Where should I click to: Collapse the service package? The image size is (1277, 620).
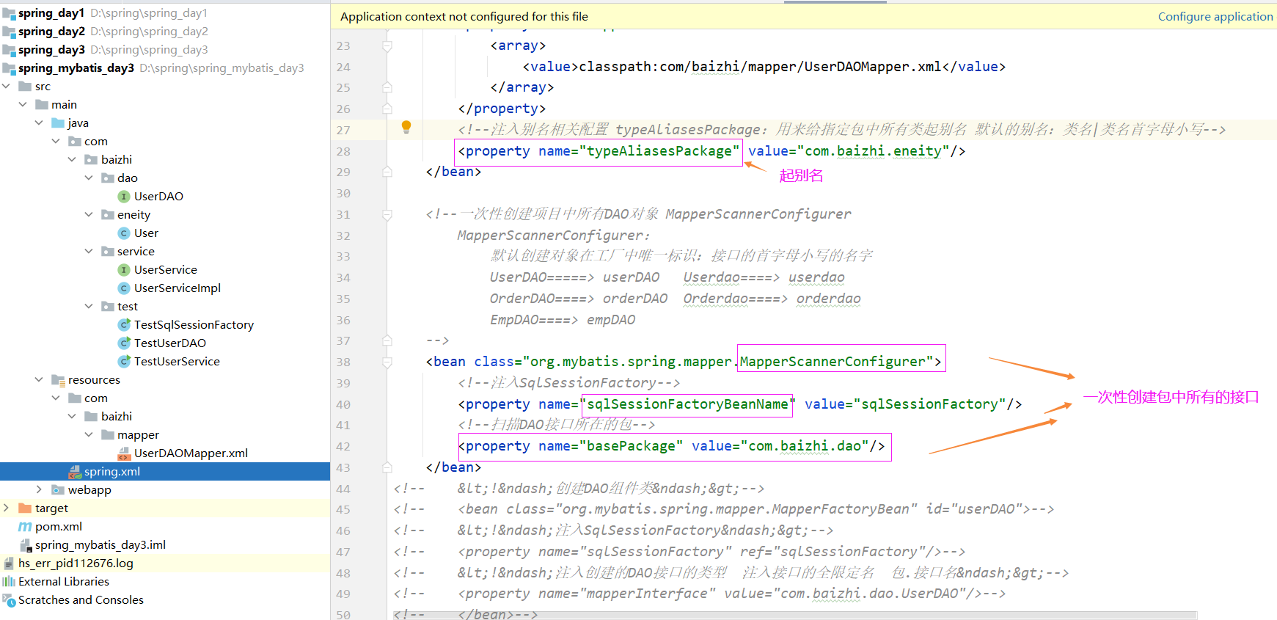pyautogui.click(x=89, y=252)
